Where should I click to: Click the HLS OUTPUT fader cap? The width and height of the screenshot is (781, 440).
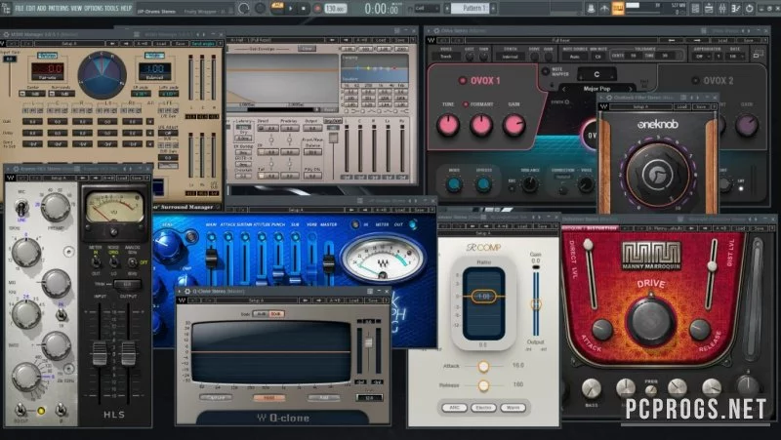129,353
